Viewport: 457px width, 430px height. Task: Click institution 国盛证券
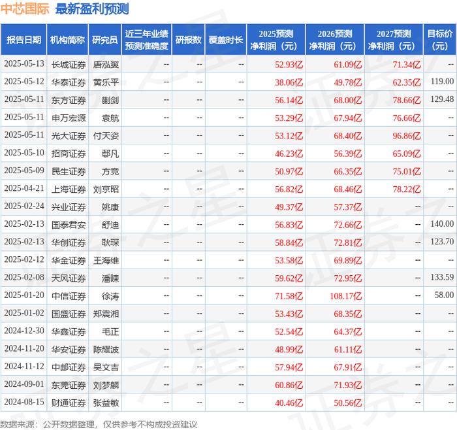69,314
